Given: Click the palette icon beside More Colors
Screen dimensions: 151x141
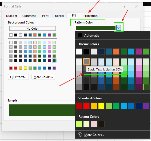Looking at the screenshot, I should pyautogui.click(x=80, y=135).
